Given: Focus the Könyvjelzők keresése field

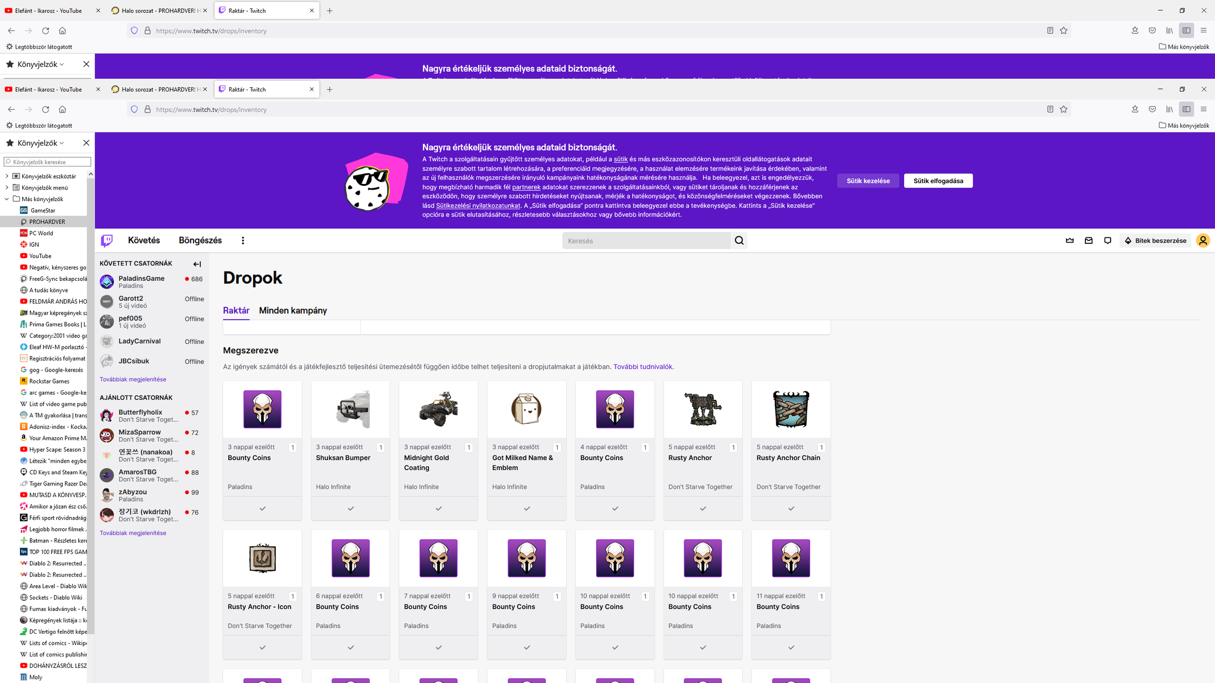Looking at the screenshot, I should (x=48, y=162).
